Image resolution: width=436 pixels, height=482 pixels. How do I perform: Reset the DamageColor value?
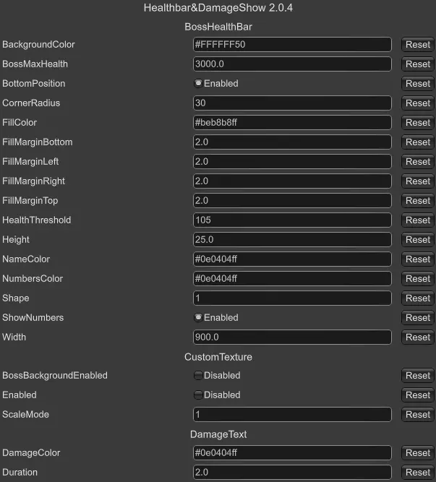417,453
